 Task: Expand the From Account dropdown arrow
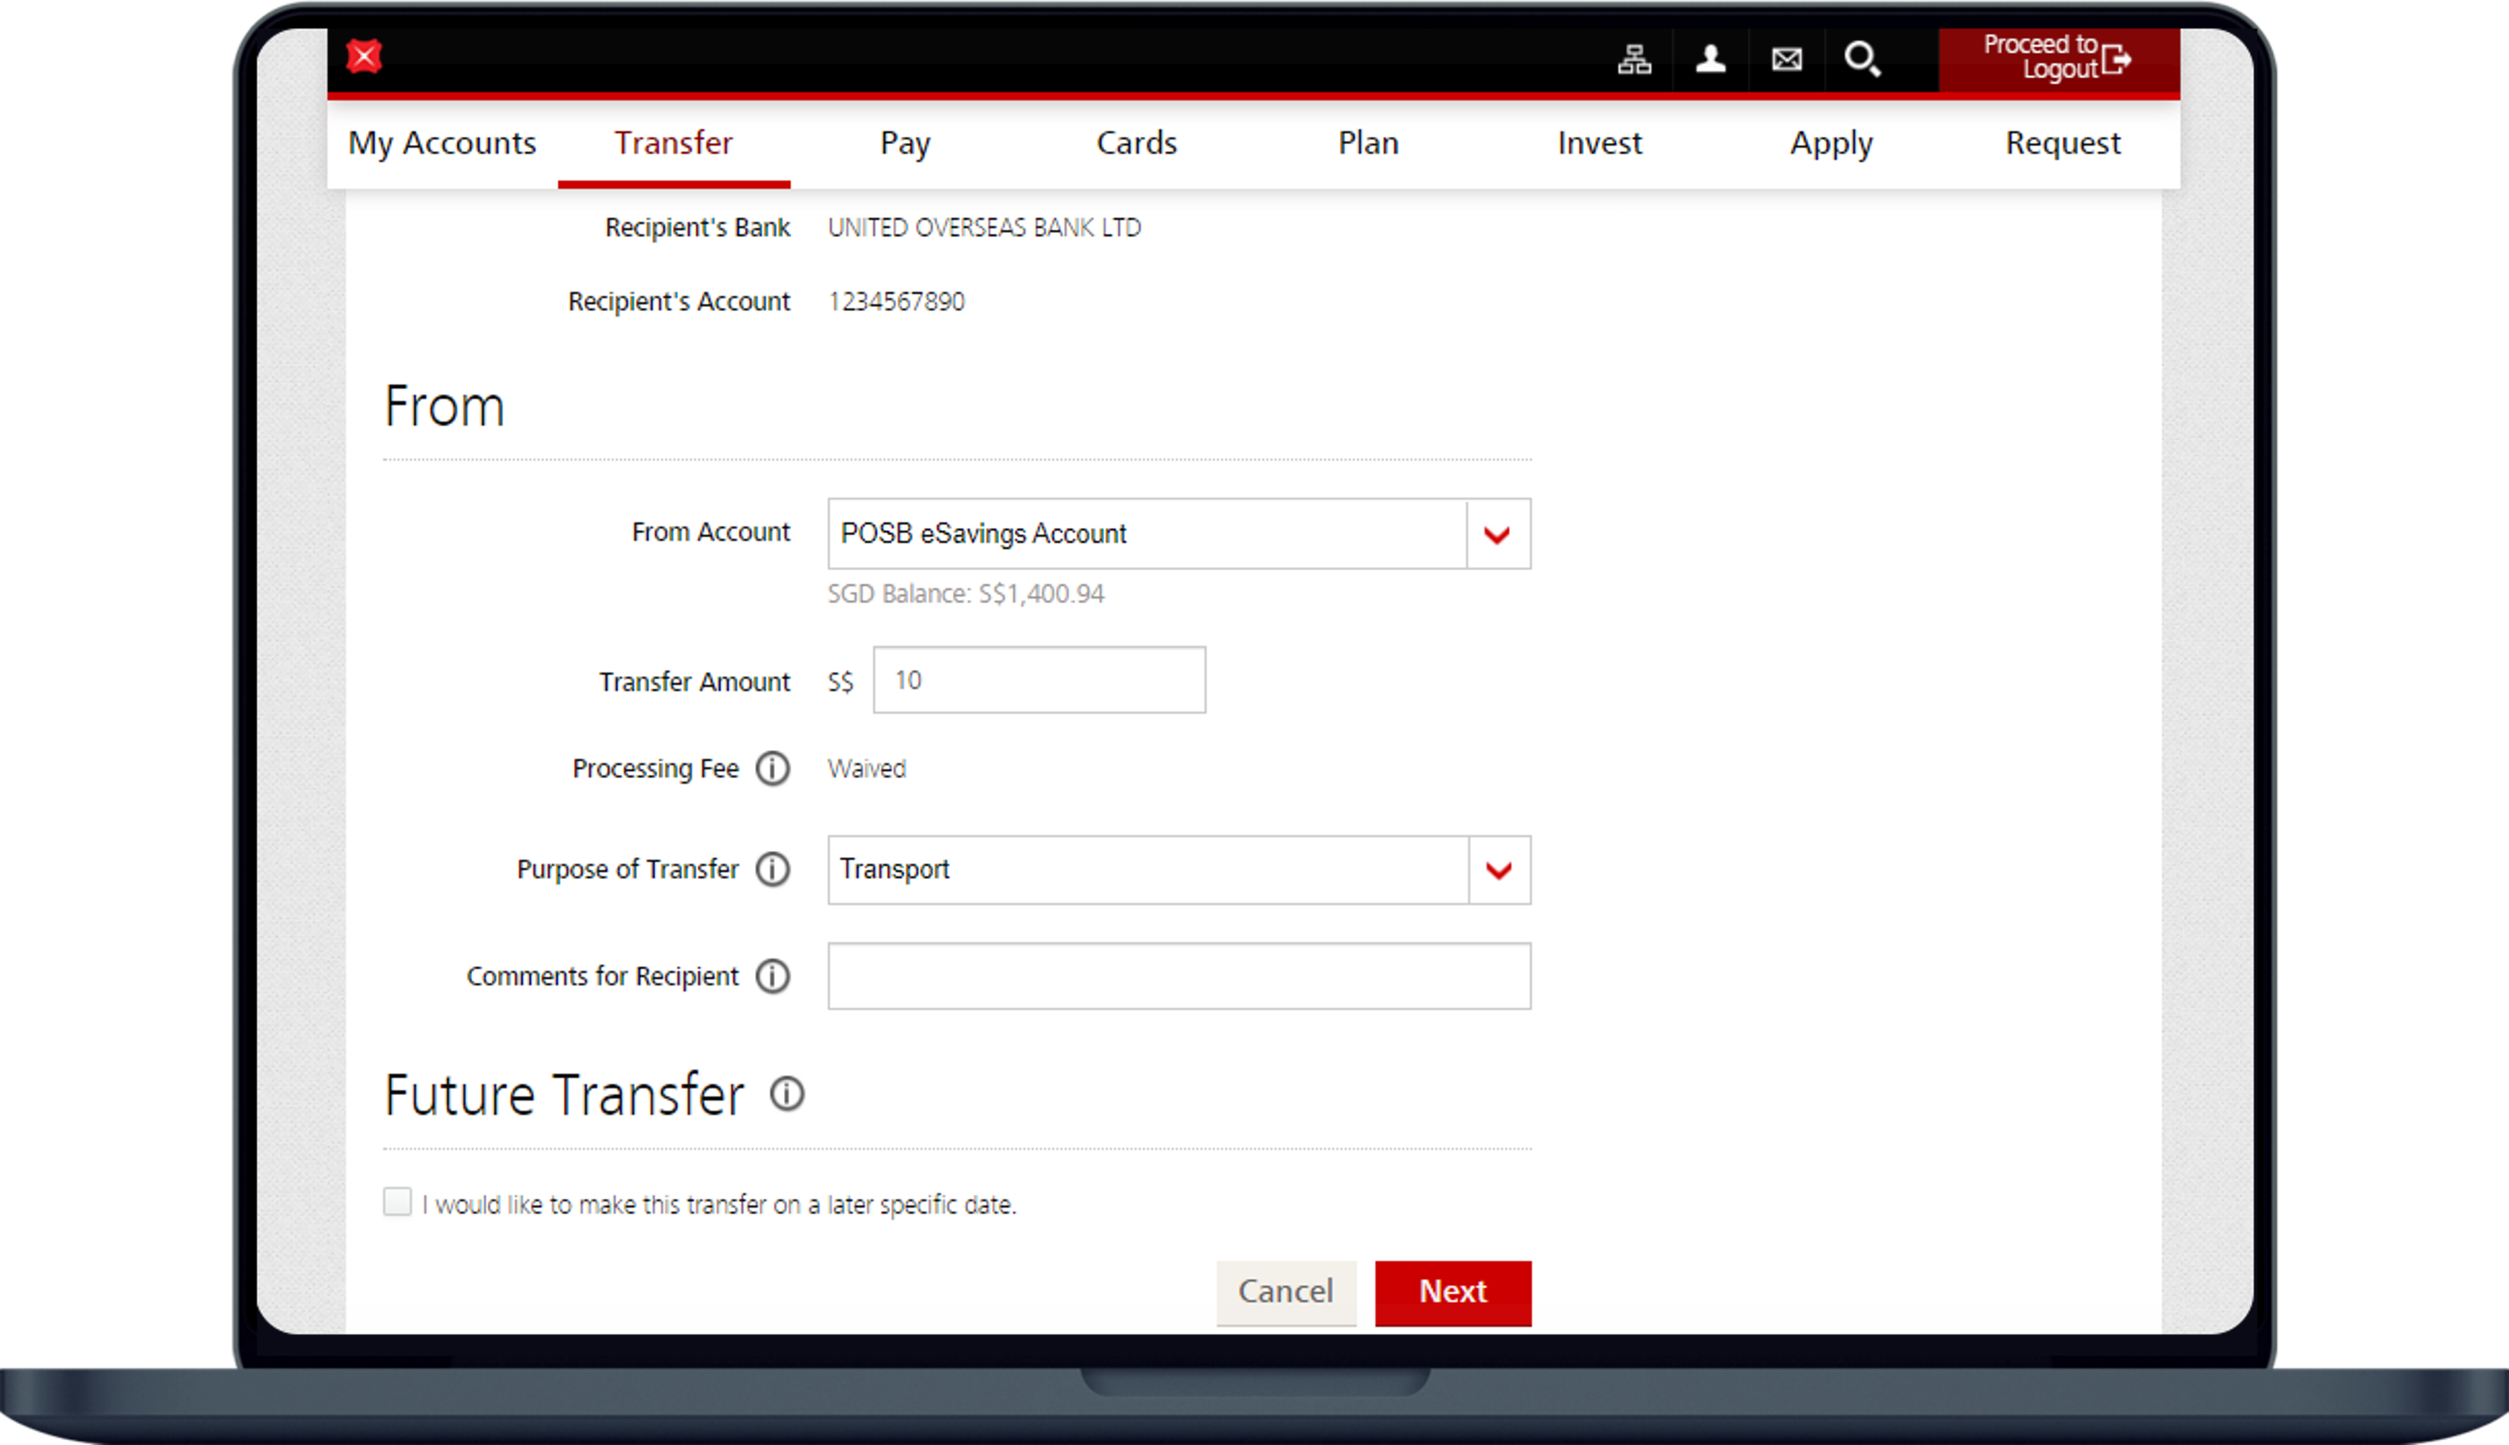click(1497, 534)
